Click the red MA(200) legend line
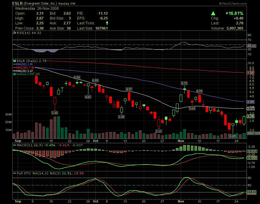Viewport: 260px width, 204px height. tap(15, 68)
